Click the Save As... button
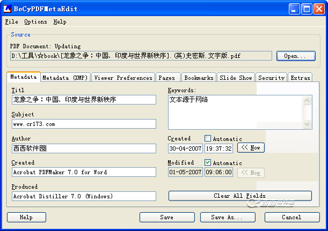 click(x=228, y=217)
